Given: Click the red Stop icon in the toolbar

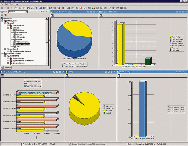Looking at the screenshot, I should point(59,8).
